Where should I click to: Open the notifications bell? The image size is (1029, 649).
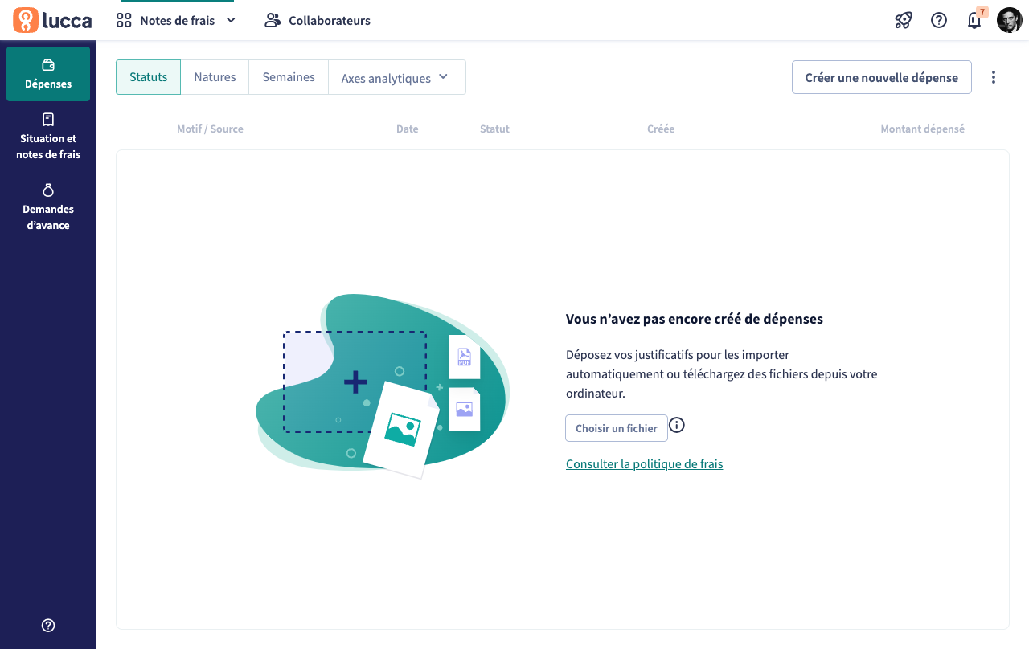974,21
